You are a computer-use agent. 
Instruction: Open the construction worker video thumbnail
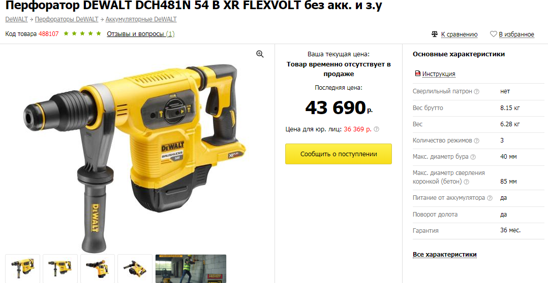pyautogui.click(x=191, y=268)
